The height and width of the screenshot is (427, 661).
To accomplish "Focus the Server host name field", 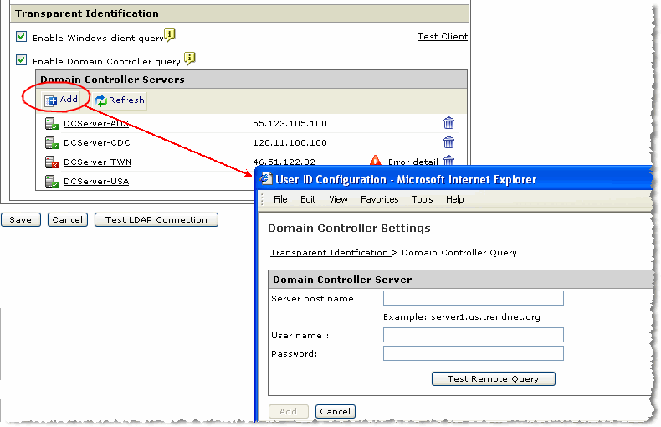I will pyautogui.click(x=473, y=298).
